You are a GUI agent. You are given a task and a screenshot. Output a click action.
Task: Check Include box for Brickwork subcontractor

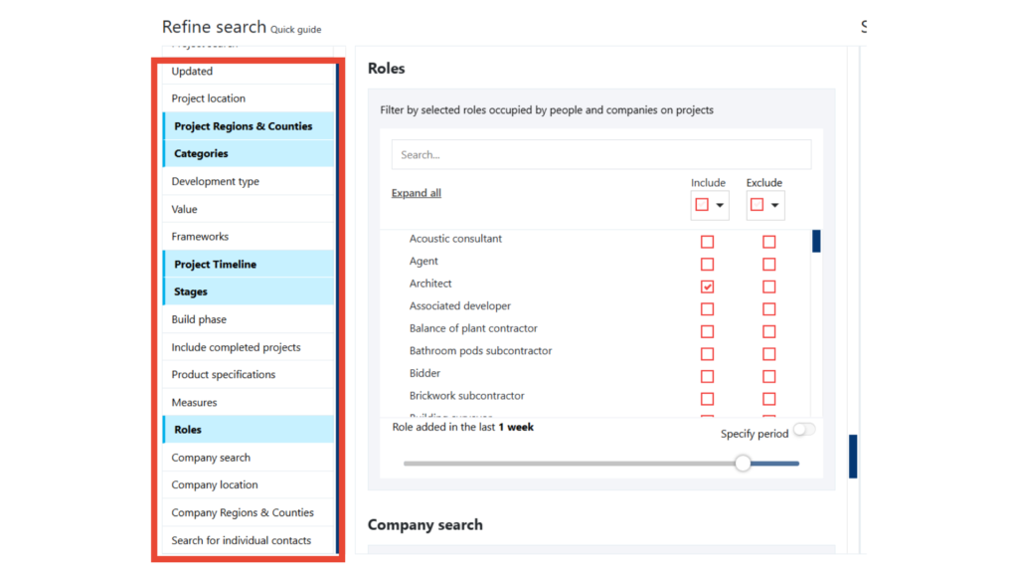707,399
